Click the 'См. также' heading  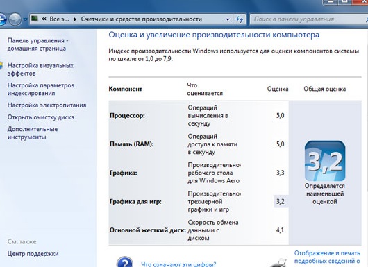point(22,241)
